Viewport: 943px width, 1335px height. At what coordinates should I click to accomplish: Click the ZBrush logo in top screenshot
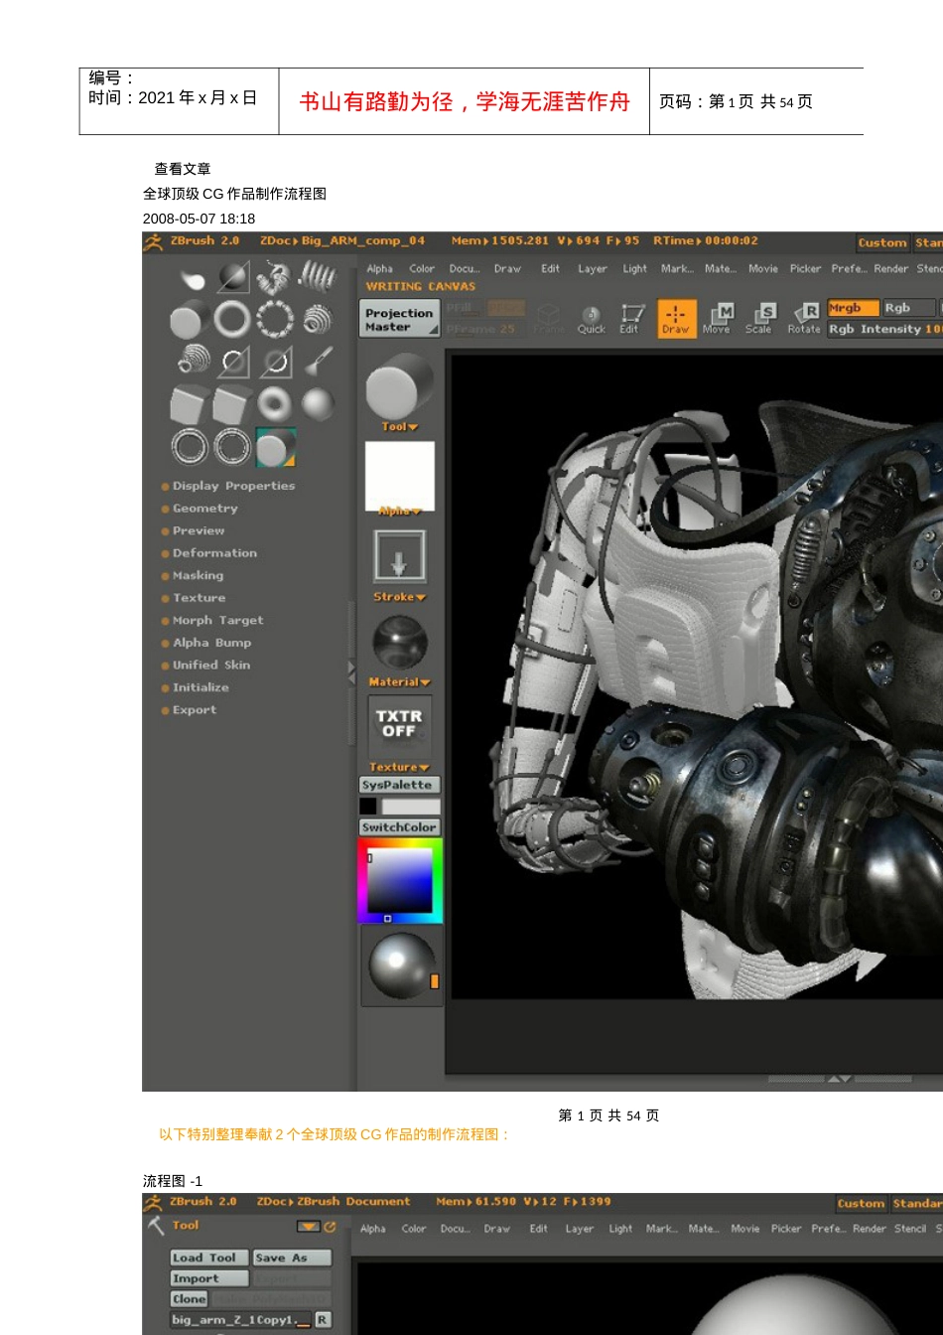pyautogui.click(x=153, y=241)
